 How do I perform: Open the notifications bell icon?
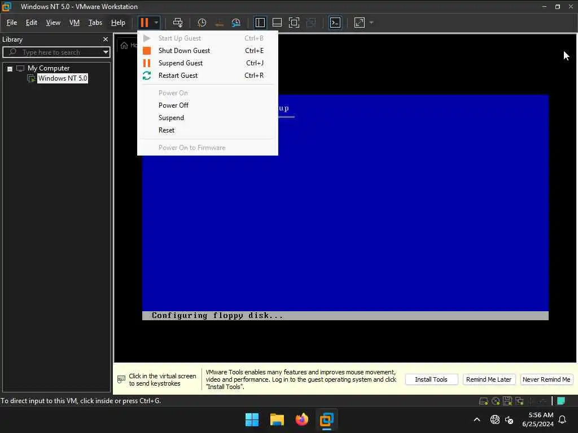(x=563, y=419)
